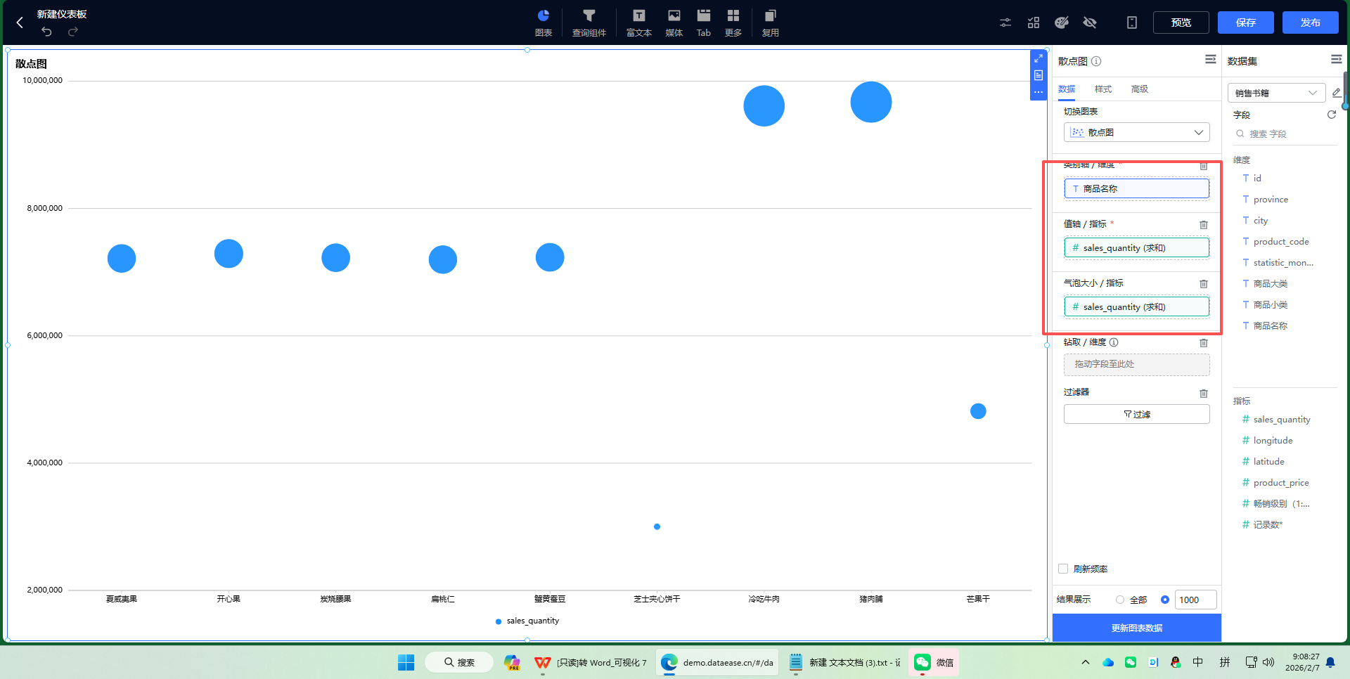Show hidden tray icons chevron
Viewport: 1350px width, 679px height.
point(1086,662)
